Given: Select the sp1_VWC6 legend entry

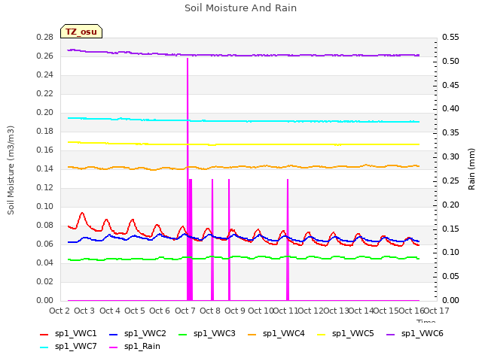Looking at the screenshot, I should point(415,333).
